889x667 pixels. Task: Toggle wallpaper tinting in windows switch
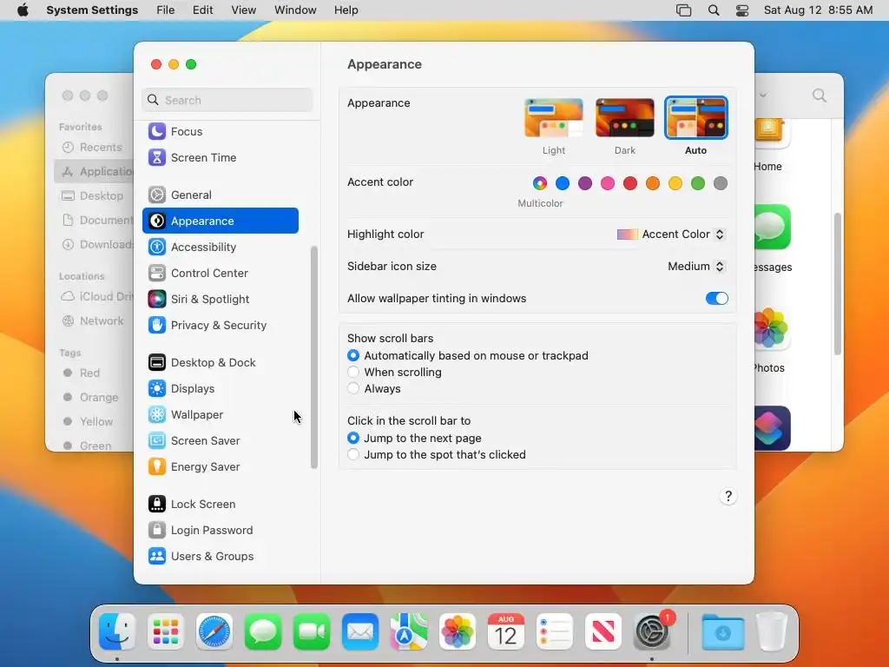(716, 299)
